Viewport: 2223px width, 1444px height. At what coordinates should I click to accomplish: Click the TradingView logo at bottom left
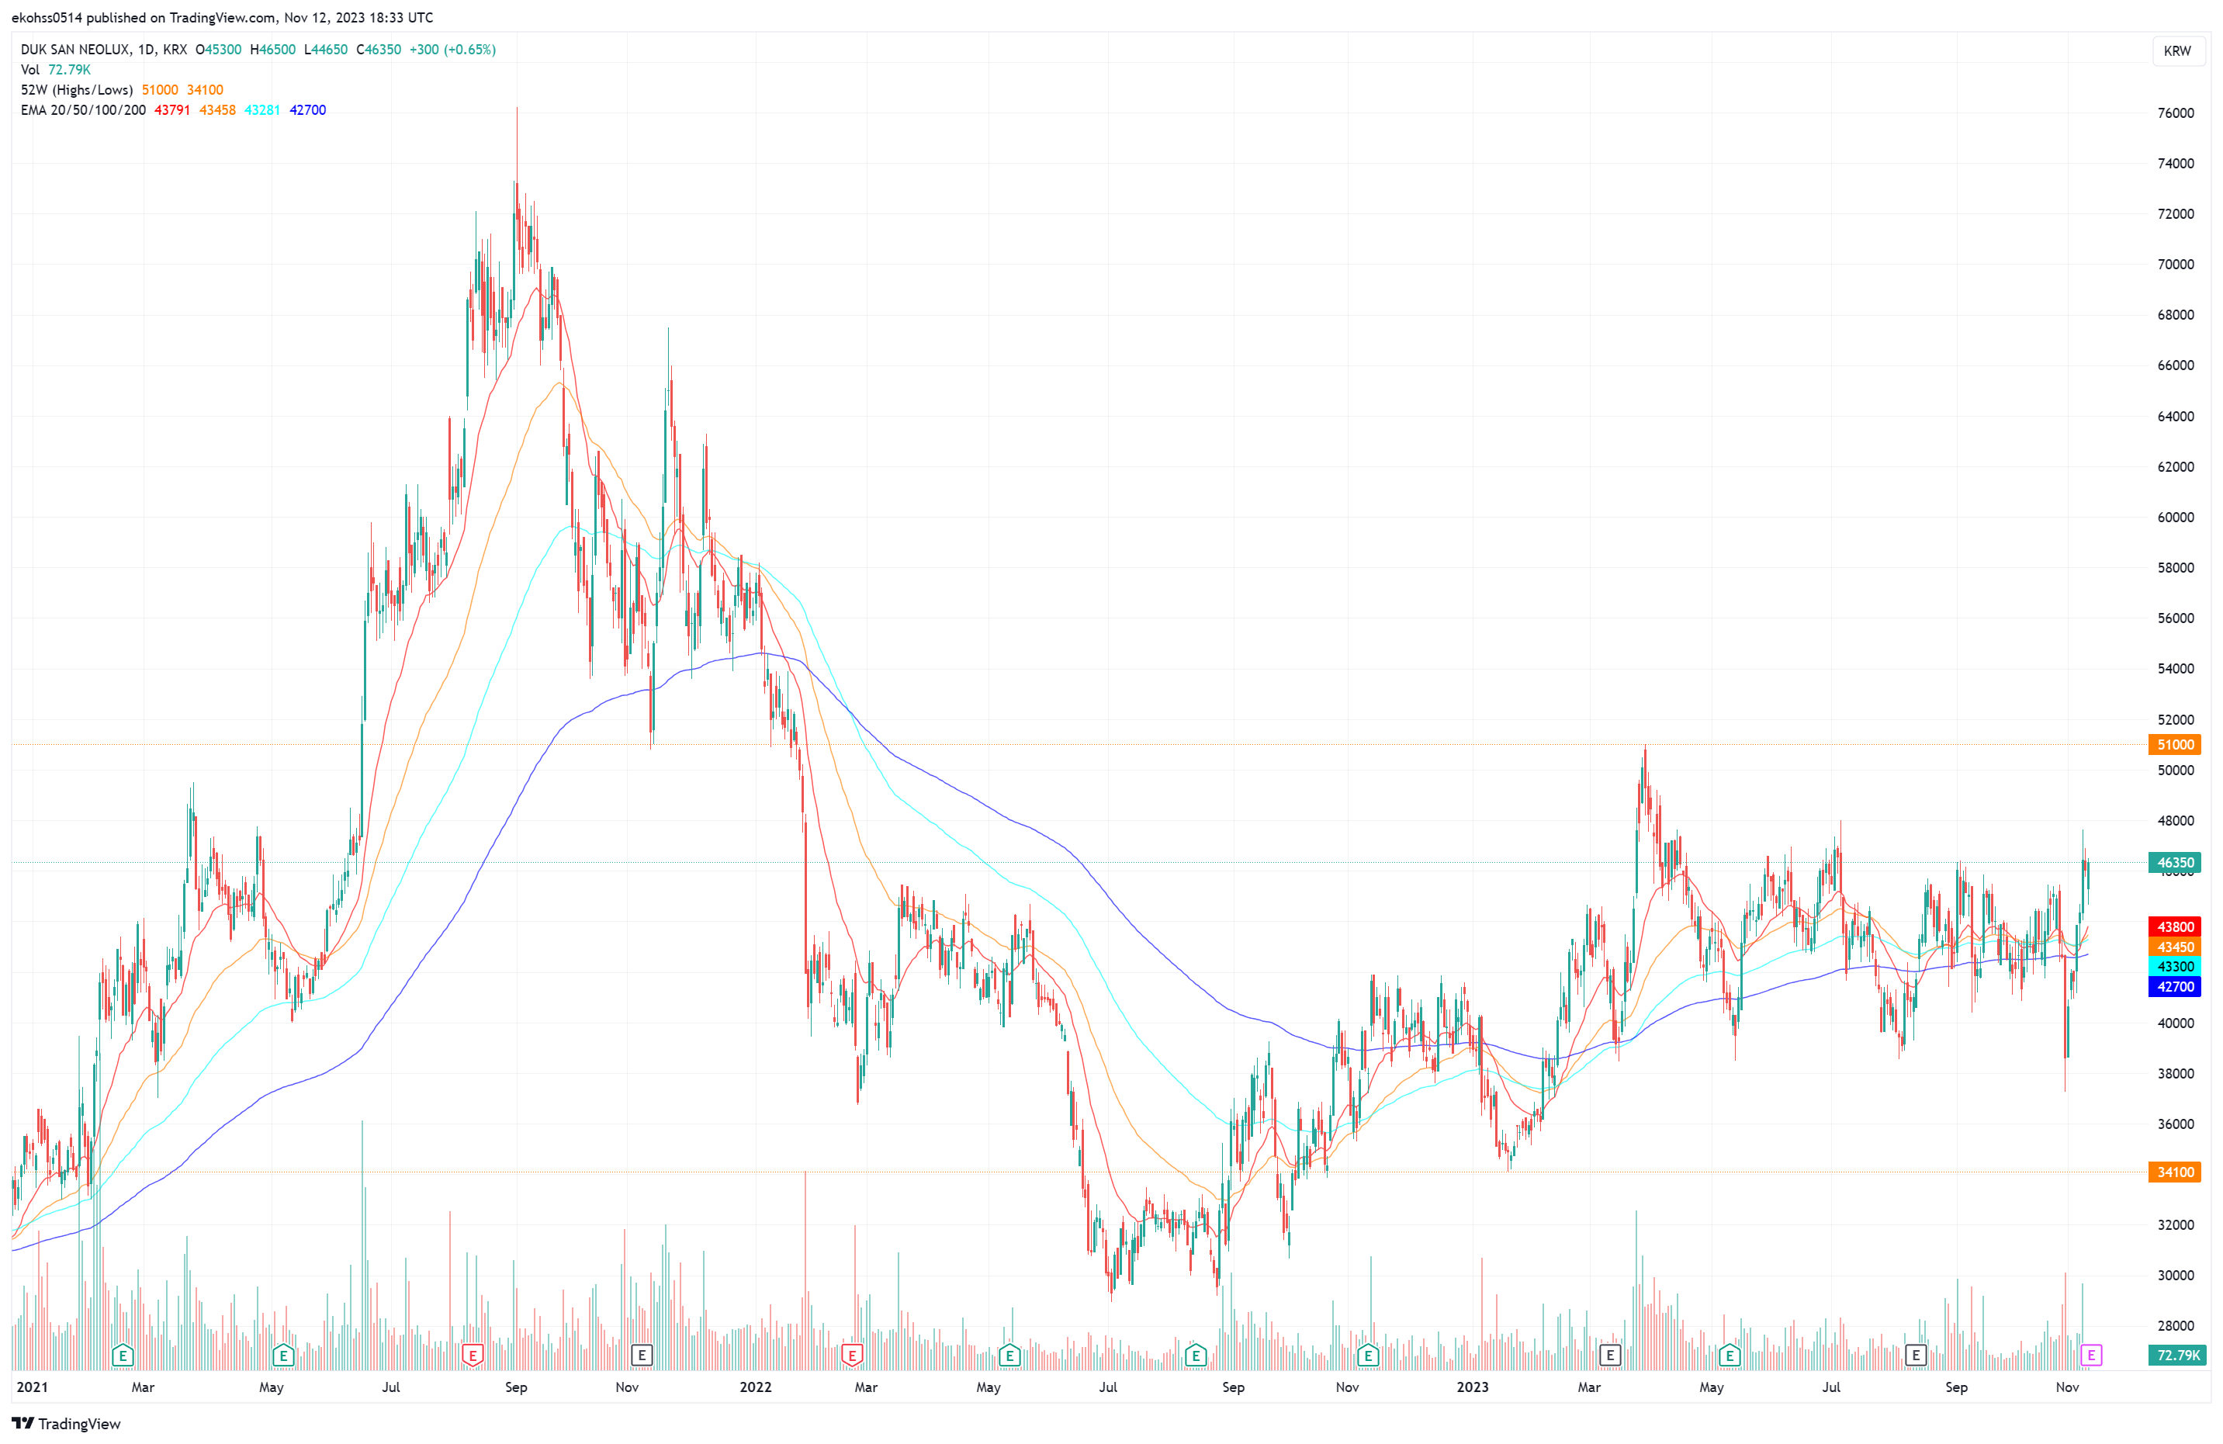(x=66, y=1424)
